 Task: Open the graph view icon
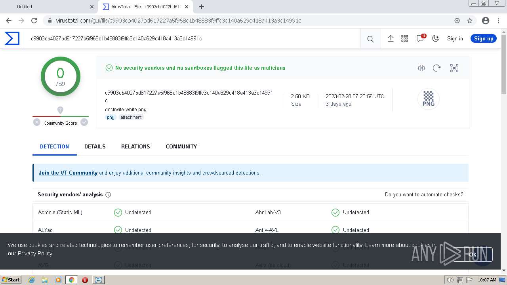(454, 68)
